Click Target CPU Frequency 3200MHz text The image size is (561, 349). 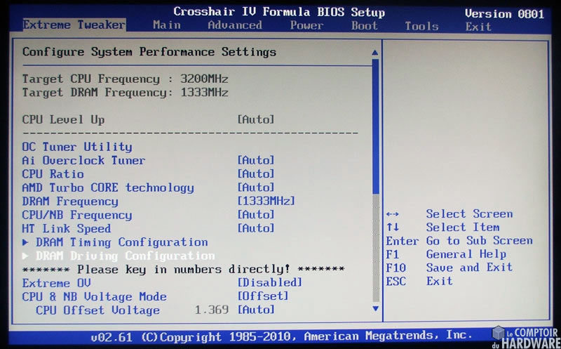tap(126, 79)
